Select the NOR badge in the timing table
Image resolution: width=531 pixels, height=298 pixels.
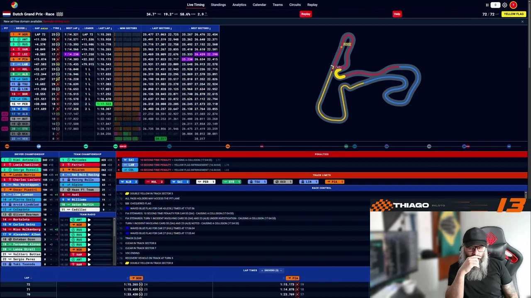click(x=20, y=34)
